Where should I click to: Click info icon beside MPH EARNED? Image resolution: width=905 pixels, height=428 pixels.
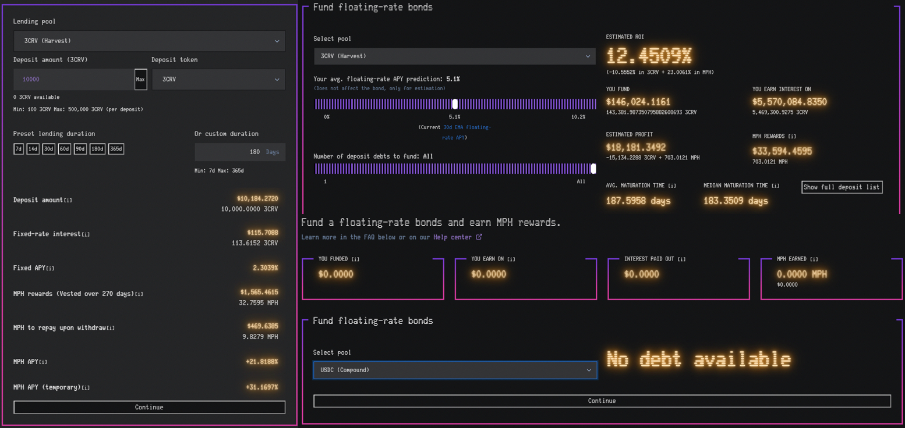pyautogui.click(x=814, y=259)
